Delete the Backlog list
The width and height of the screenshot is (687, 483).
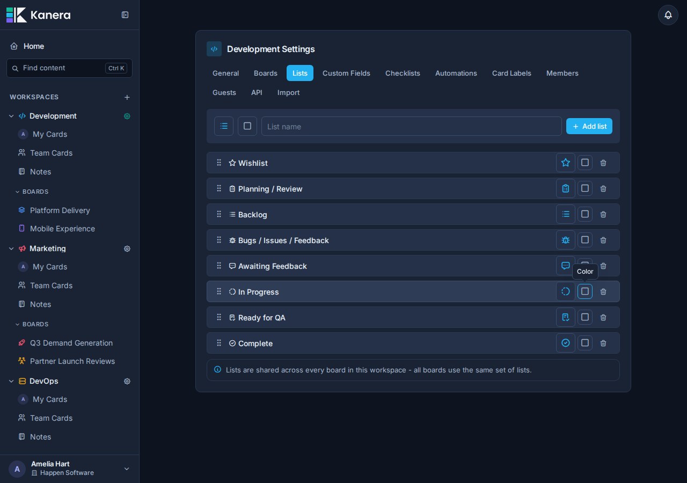click(x=603, y=214)
